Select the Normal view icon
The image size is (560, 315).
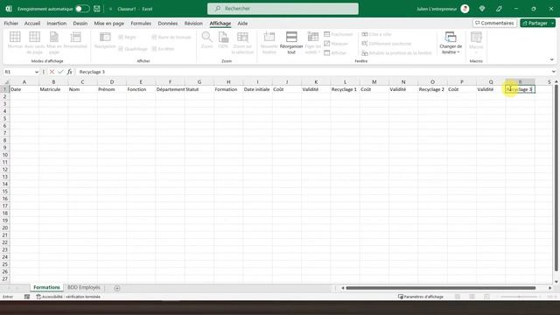15,37
